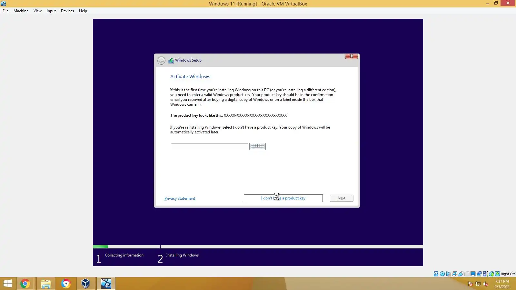The height and width of the screenshot is (290, 516).
Task: Click the recording status icon
Action: [x=479, y=274]
